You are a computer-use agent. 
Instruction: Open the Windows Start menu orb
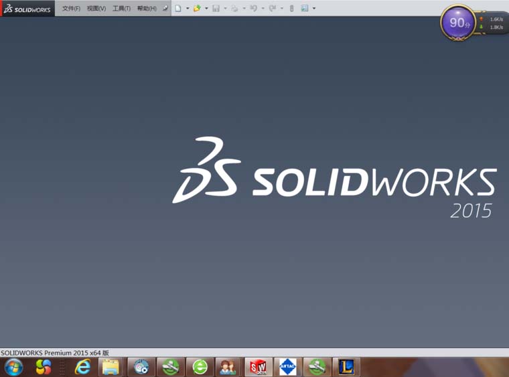pos(13,368)
